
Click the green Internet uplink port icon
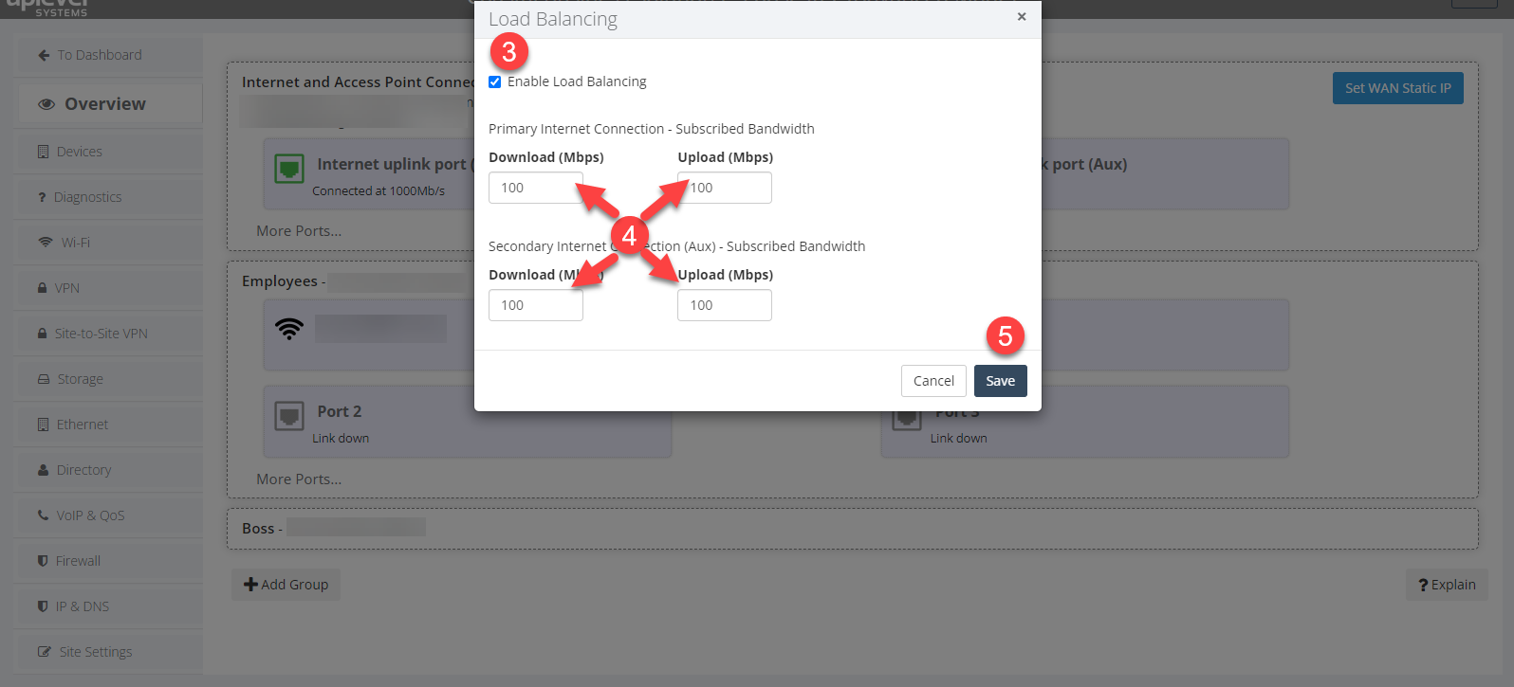click(x=289, y=169)
